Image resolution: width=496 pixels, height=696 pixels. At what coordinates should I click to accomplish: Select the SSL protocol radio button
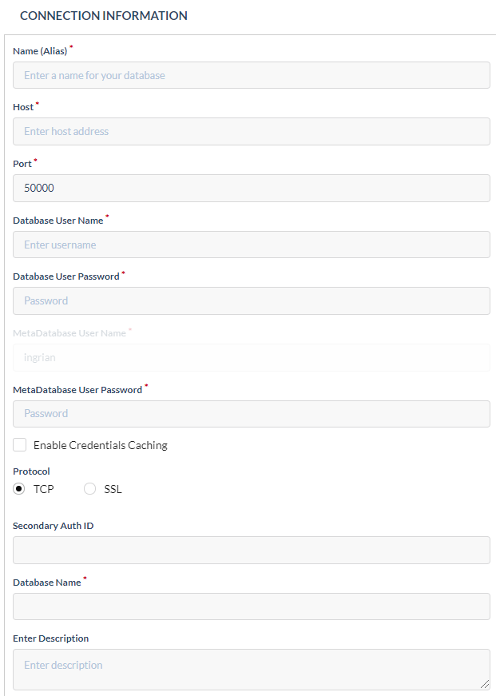click(89, 488)
